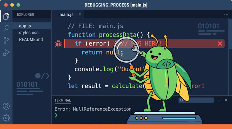This screenshot has height=129, width=232.
Task: Click the green maximize window button
Action: (x=18, y=5)
